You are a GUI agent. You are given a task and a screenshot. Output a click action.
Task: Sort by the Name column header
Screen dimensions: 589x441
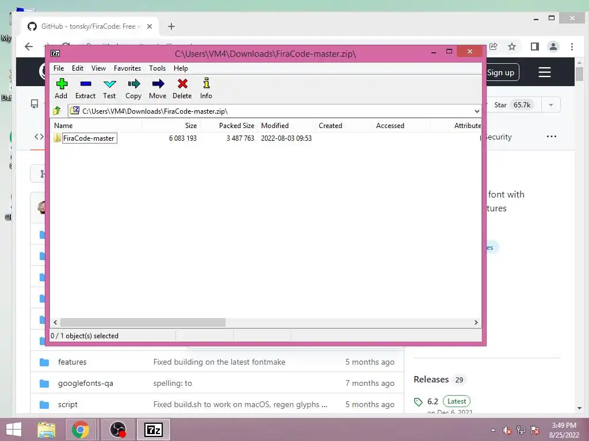tap(96, 126)
